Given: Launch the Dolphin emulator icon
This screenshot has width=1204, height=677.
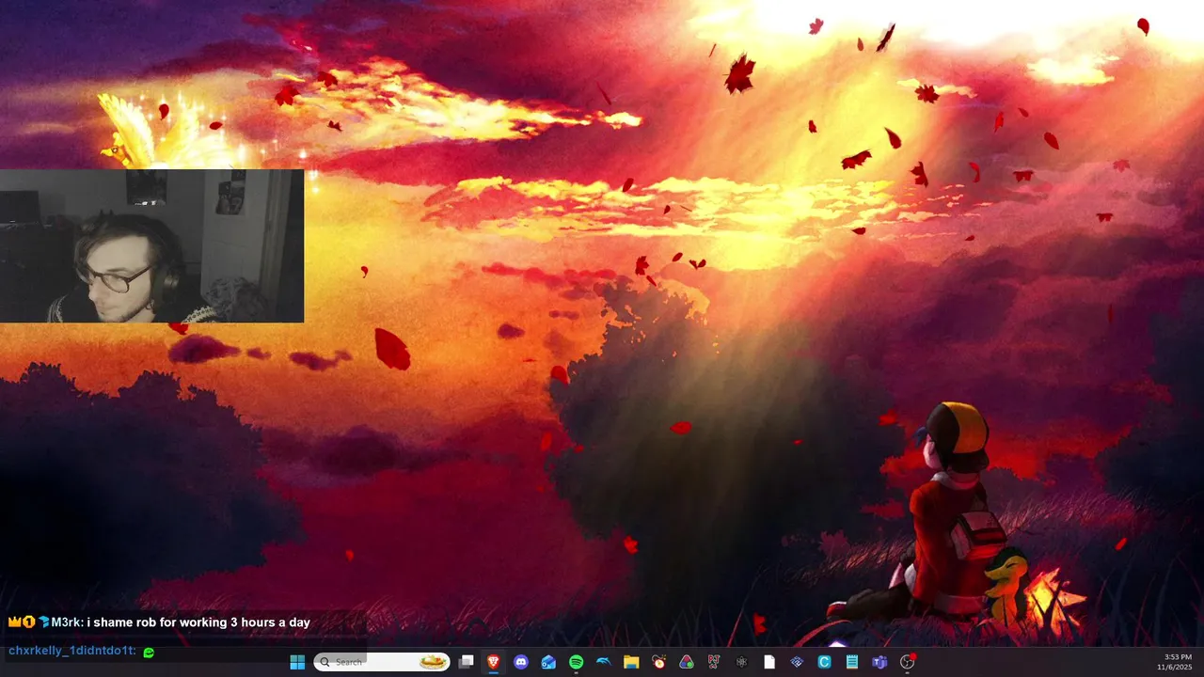Looking at the screenshot, I should coord(604,662).
